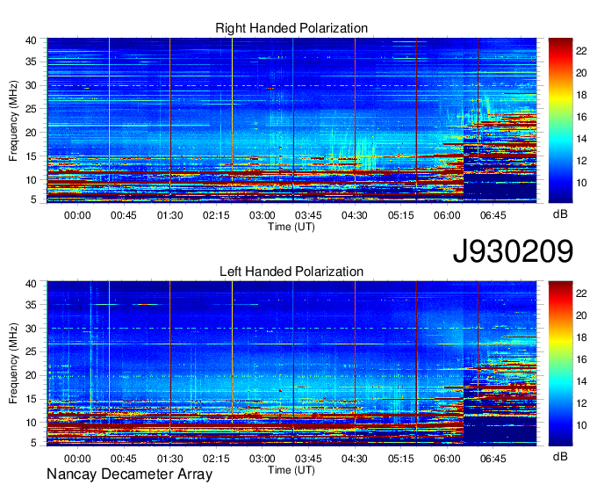The image size is (597, 485).
Task: Click the "40" frequency tick of the left-handed plot
Action: pyautogui.click(x=31, y=284)
